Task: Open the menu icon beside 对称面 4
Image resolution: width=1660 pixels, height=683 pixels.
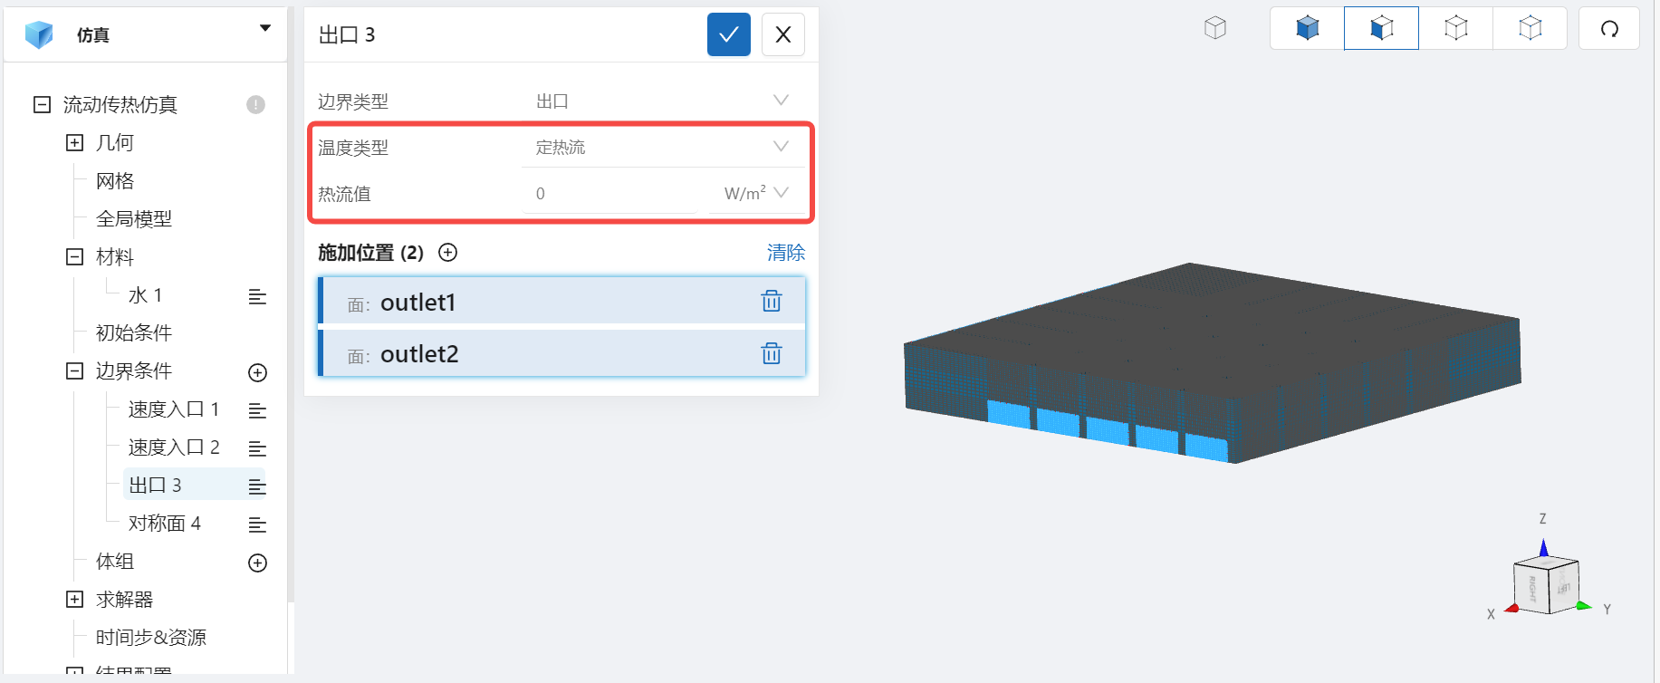Action: tap(257, 524)
